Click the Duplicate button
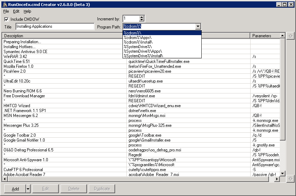 click(102, 189)
